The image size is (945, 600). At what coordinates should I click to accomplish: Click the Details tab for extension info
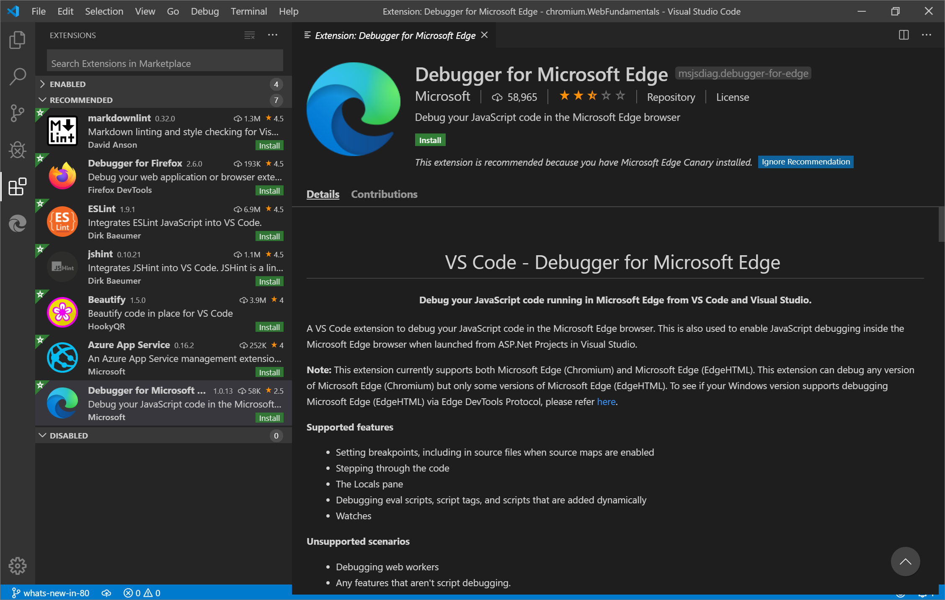[323, 194]
